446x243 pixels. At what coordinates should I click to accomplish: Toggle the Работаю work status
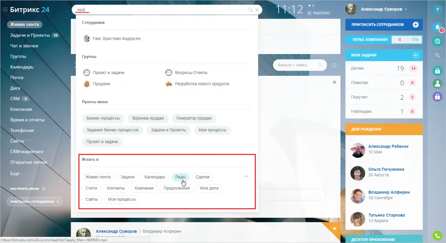point(318,13)
